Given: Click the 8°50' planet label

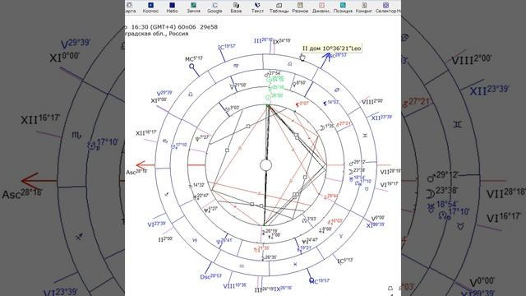Looking at the screenshot, I should 299,83.
